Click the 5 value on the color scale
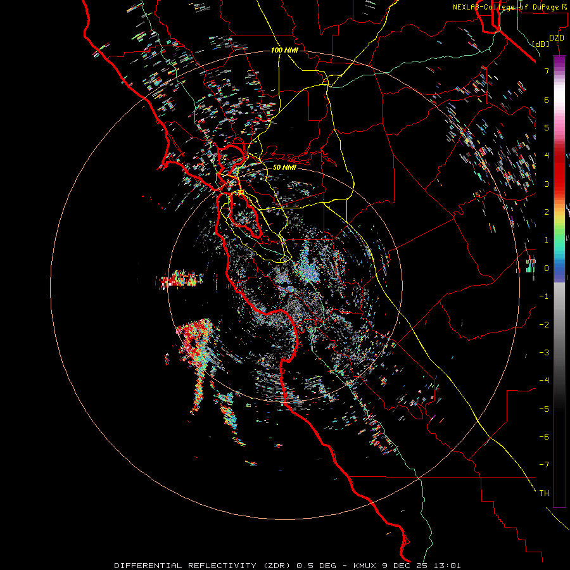 coord(547,127)
